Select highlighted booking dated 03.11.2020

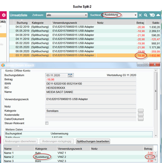(85, 55)
